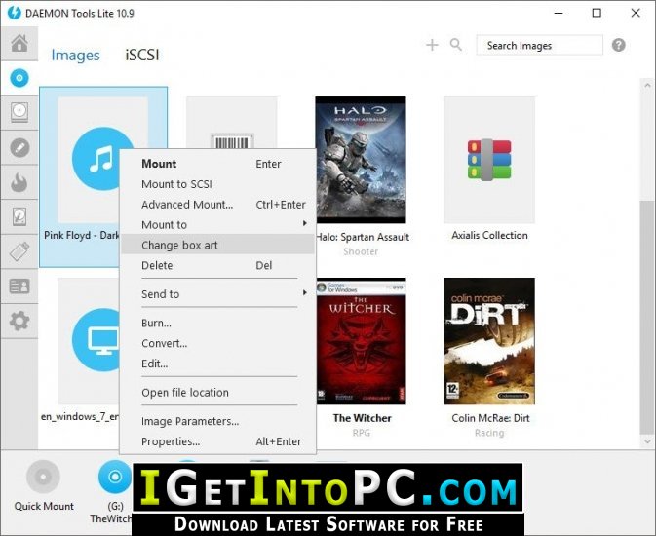Open the virtual drive sidebar icon
This screenshot has width=656, height=536.
coord(19,112)
